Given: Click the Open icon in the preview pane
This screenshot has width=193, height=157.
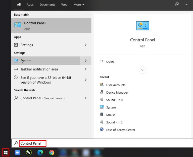Looking at the screenshot, I should click(102, 61).
